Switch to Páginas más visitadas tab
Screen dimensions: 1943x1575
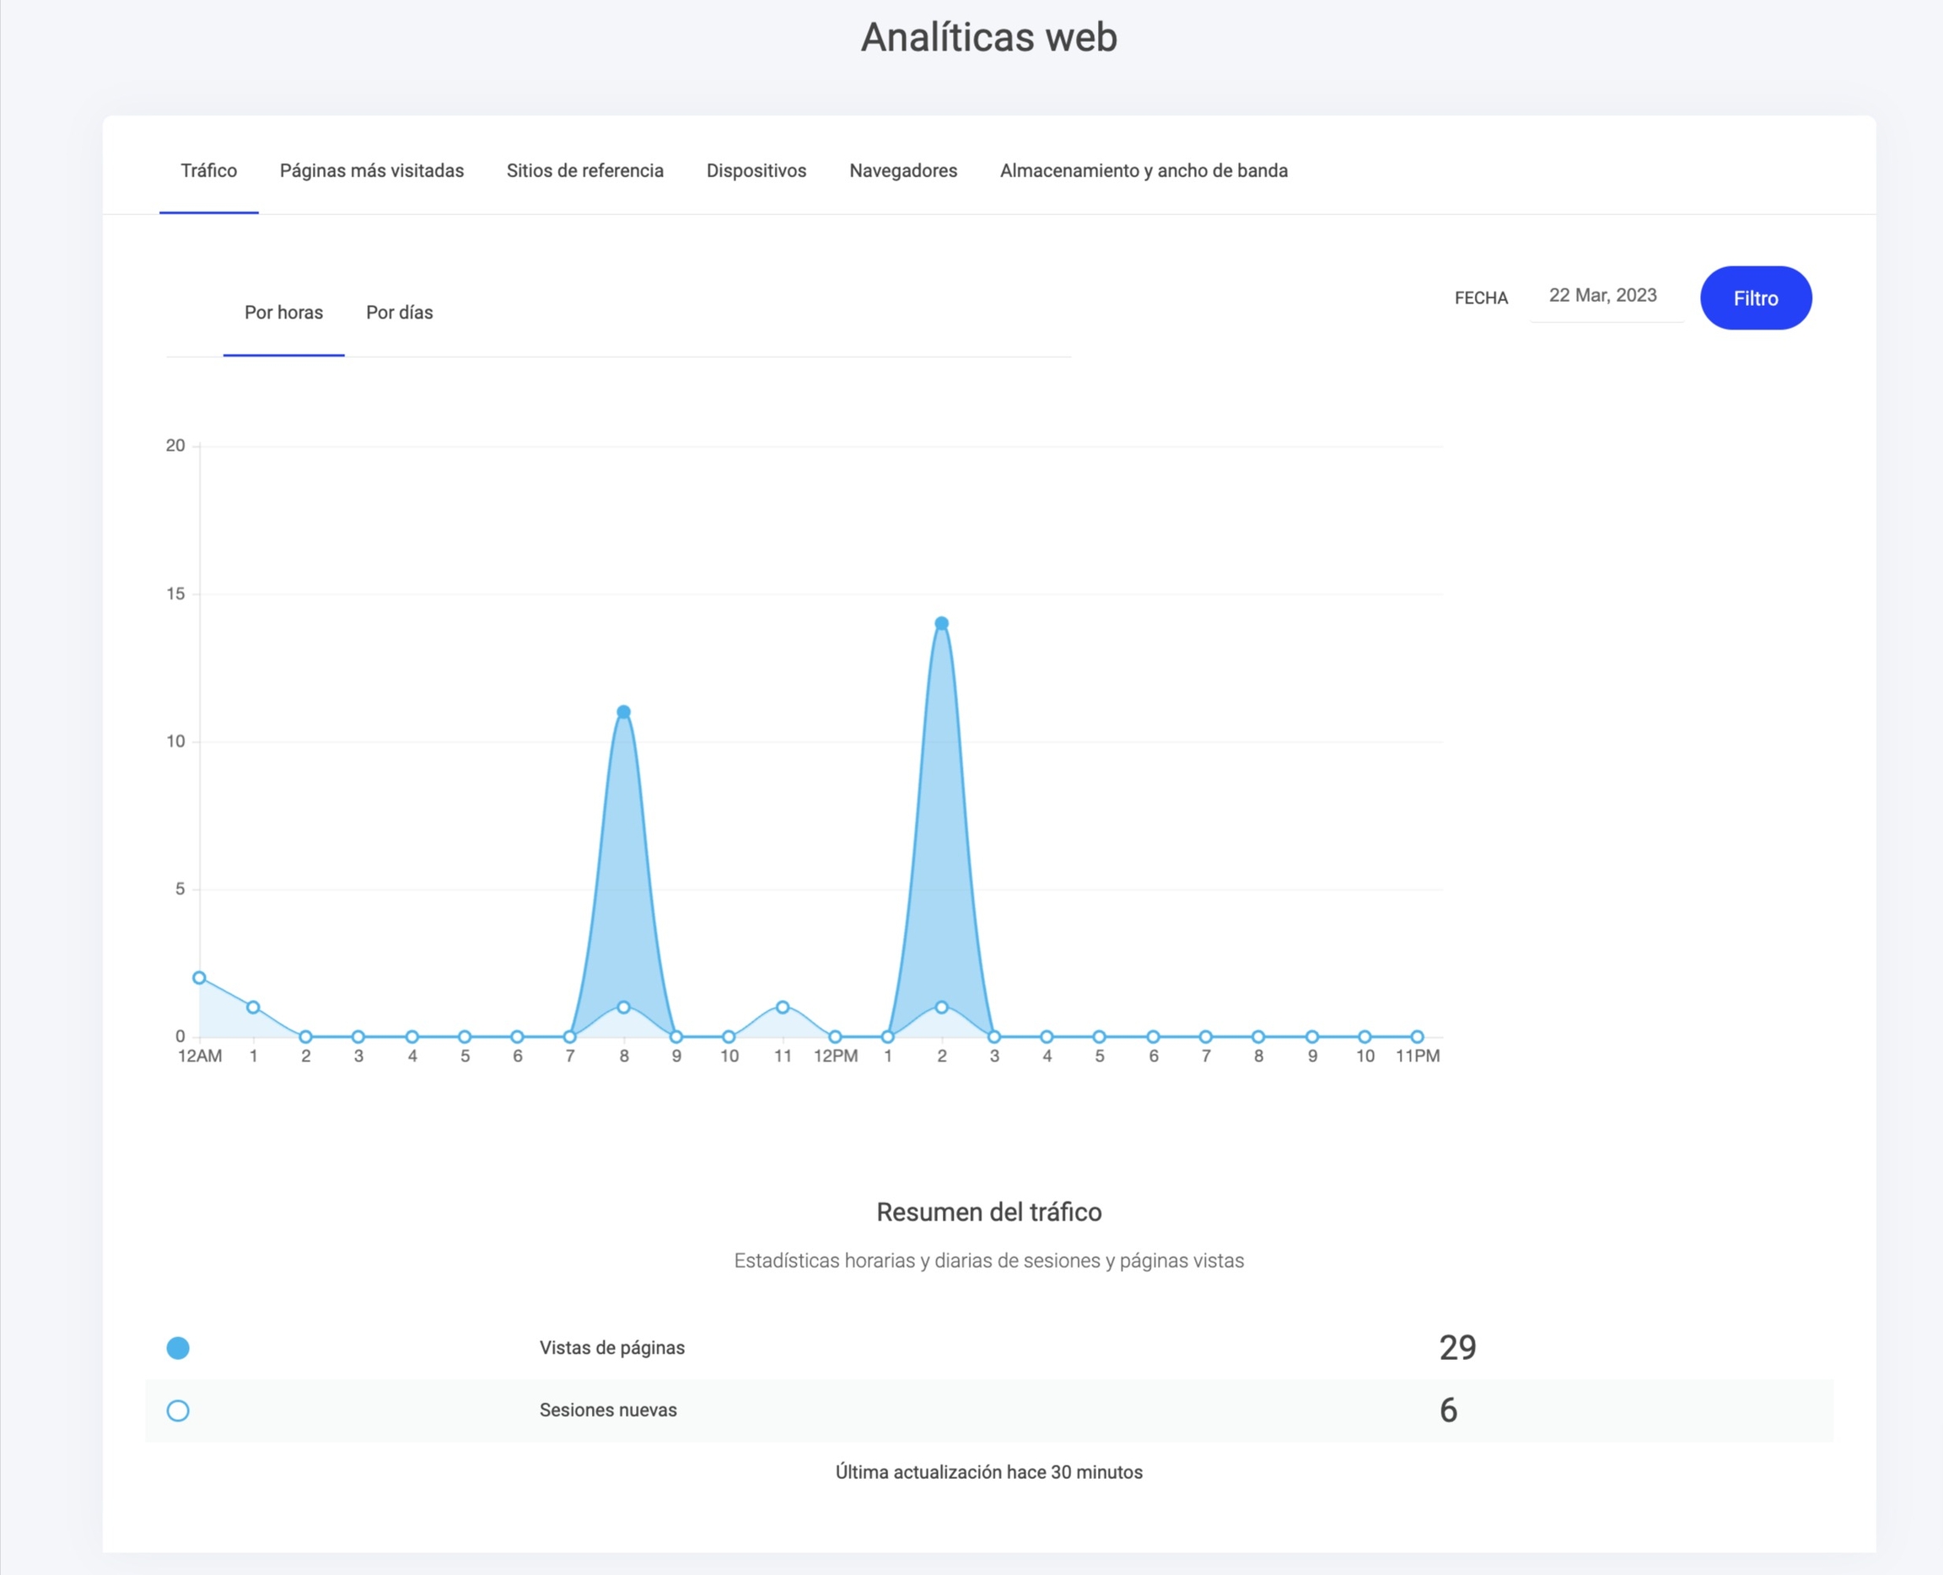tap(371, 170)
